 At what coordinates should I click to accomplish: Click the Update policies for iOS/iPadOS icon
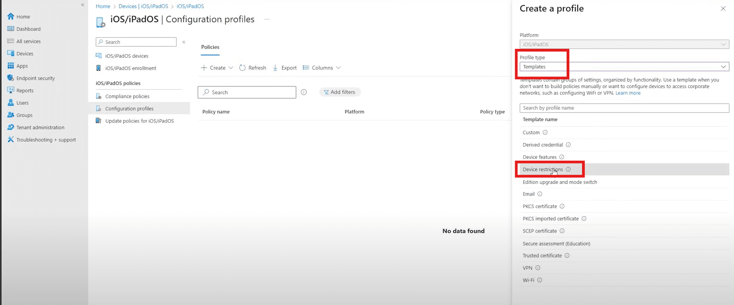click(99, 121)
